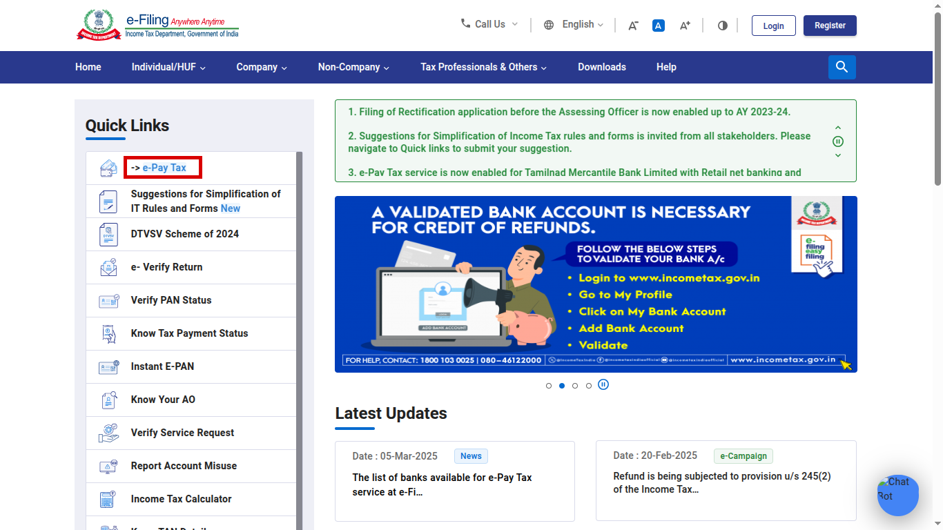Screen dimensions: 943x530
Task: Pause the scrolling announcements ticker
Action: point(838,141)
